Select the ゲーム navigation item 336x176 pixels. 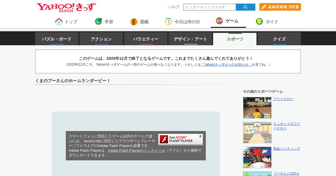(228, 22)
